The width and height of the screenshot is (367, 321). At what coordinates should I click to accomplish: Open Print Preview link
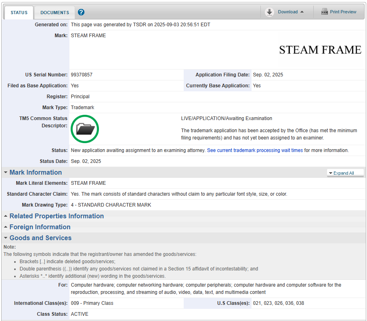coord(343,12)
